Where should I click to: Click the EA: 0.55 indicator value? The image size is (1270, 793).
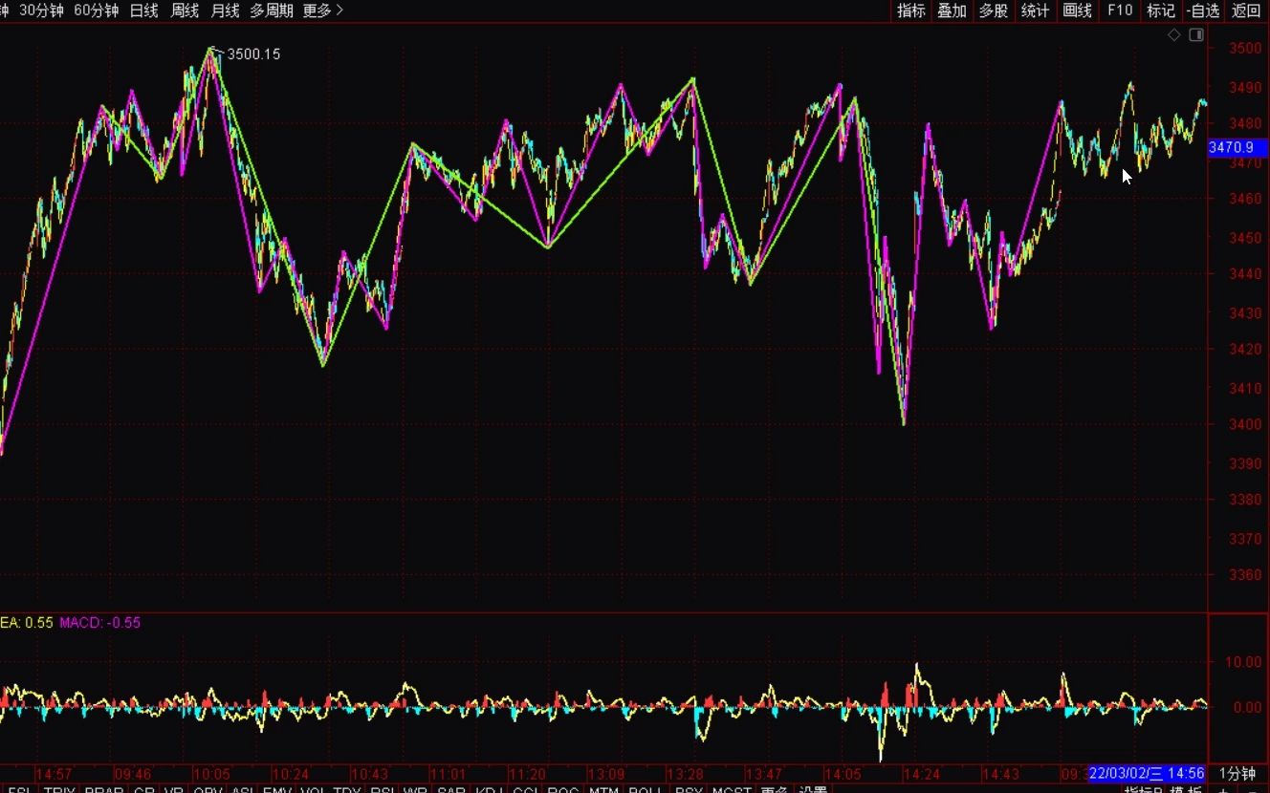point(27,622)
